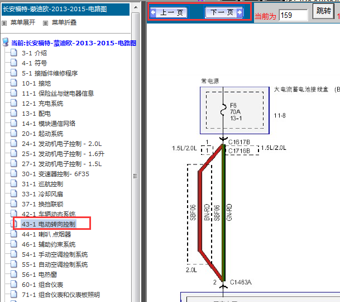Viewport: 340px width, 302px height.
Task: Click the computer icon beside the root node
Action: coord(6,43)
